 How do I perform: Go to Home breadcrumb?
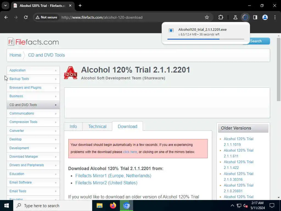click(x=15, y=55)
